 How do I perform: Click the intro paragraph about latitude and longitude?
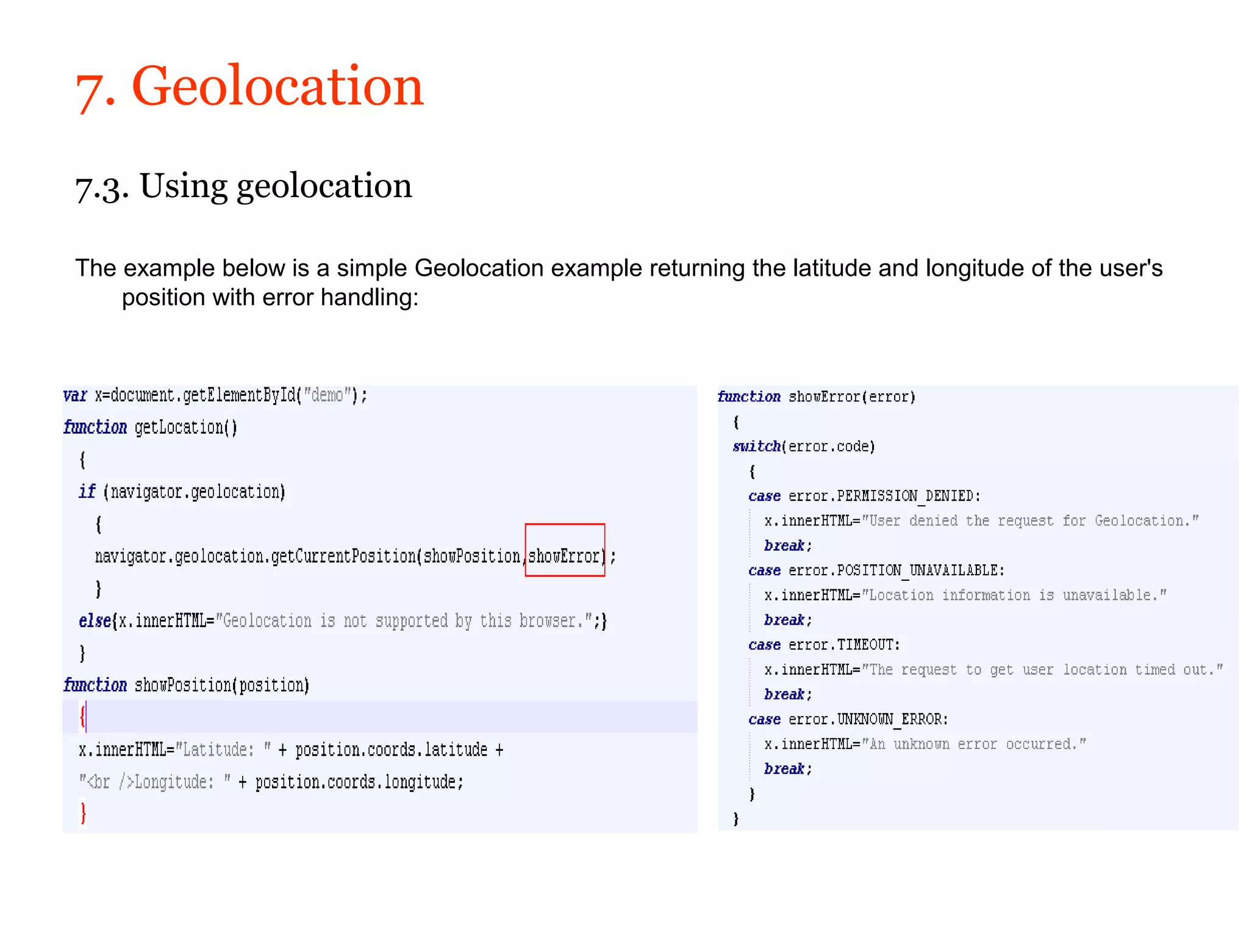point(618,282)
